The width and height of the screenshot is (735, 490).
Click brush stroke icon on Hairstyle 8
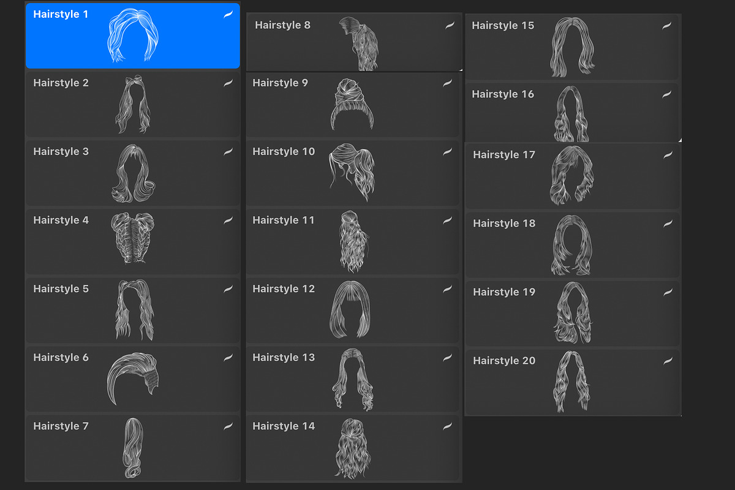pyautogui.click(x=450, y=26)
